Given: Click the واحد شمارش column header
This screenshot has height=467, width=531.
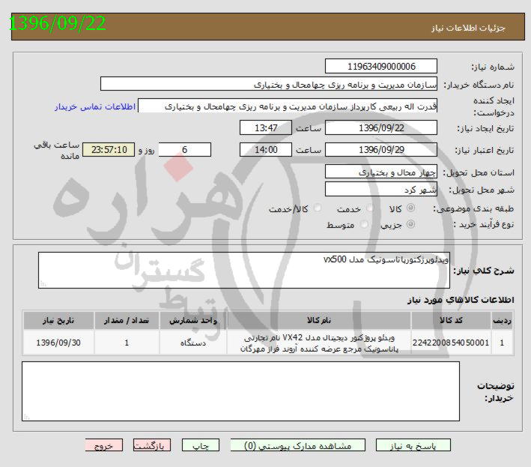Looking at the screenshot, I should [193, 320].
